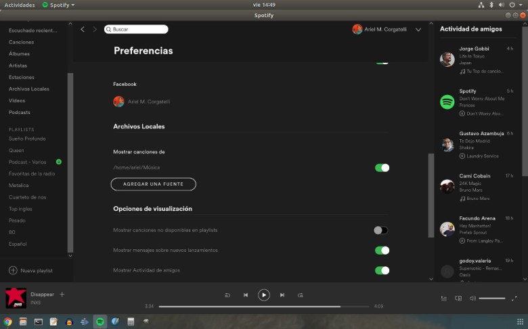Expand the user account menu chevron
This screenshot has width=528, height=329.
coord(418,30)
